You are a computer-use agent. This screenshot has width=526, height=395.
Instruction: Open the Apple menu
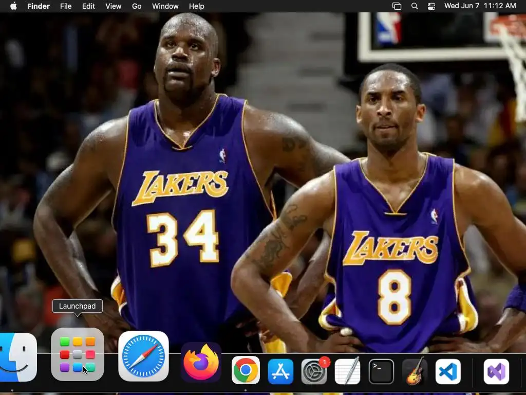(13, 6)
